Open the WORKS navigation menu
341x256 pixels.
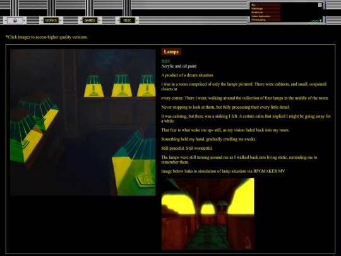(51, 20)
